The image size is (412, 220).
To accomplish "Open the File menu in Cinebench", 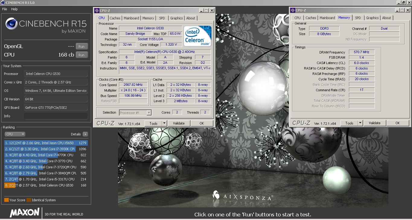I will click(5, 9).
